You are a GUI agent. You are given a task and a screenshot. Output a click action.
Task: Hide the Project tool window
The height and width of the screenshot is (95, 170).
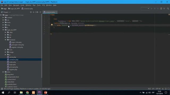coord(41,12)
